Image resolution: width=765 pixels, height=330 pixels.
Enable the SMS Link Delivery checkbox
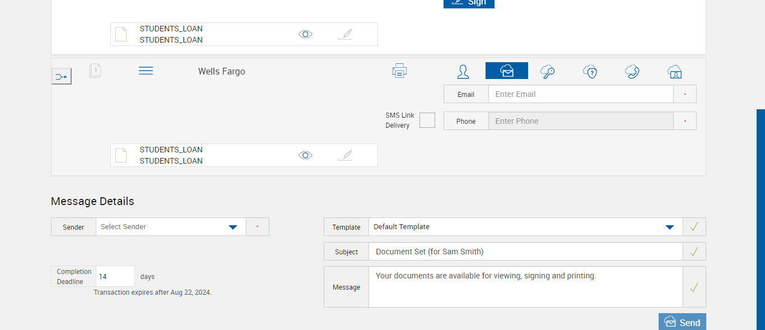coord(427,120)
